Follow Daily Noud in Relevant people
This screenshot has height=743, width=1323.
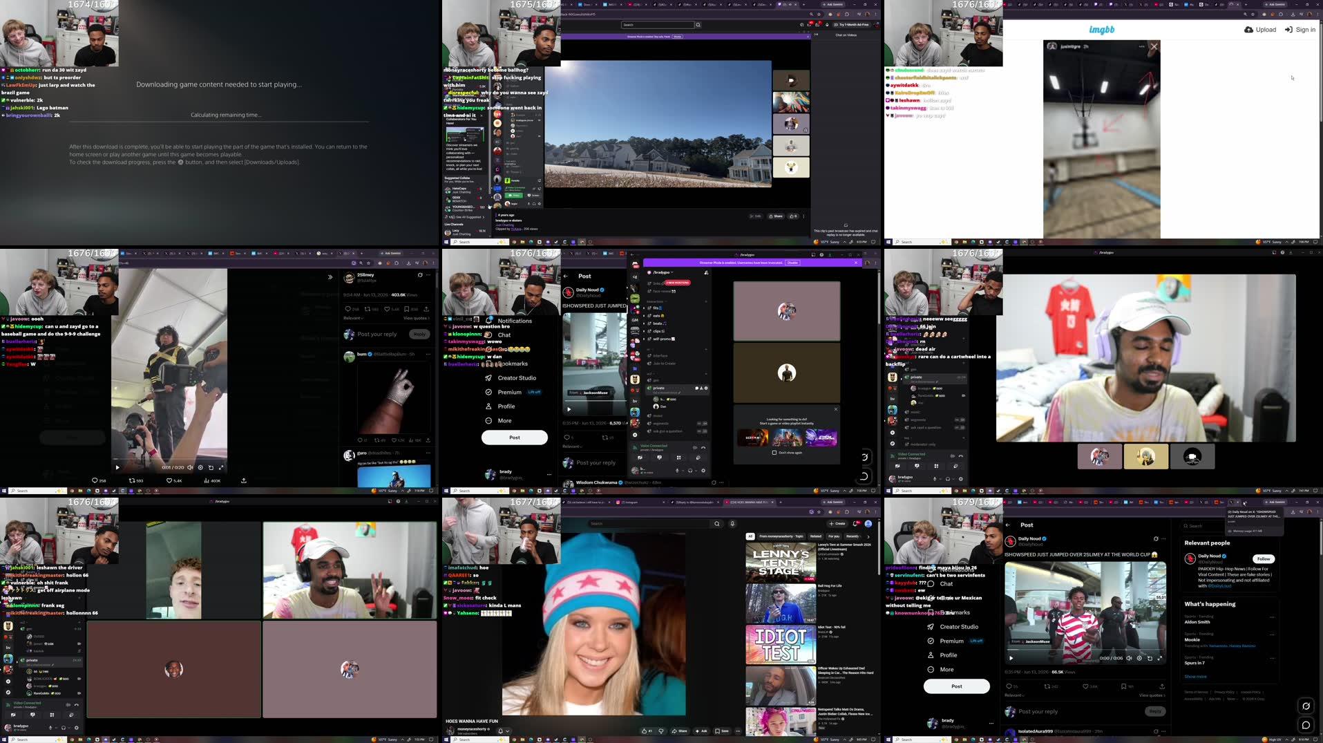(1263, 559)
